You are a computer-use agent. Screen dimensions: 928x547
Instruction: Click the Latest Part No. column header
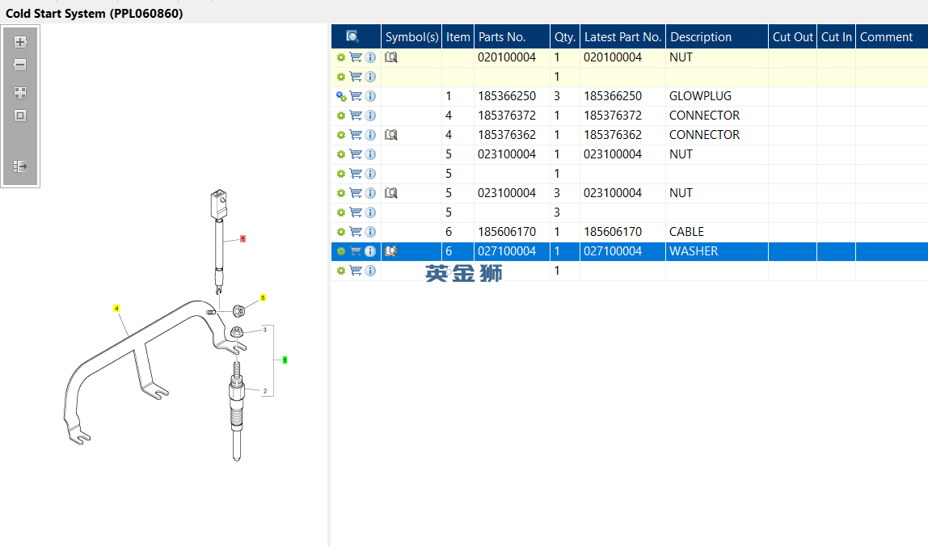click(x=622, y=36)
